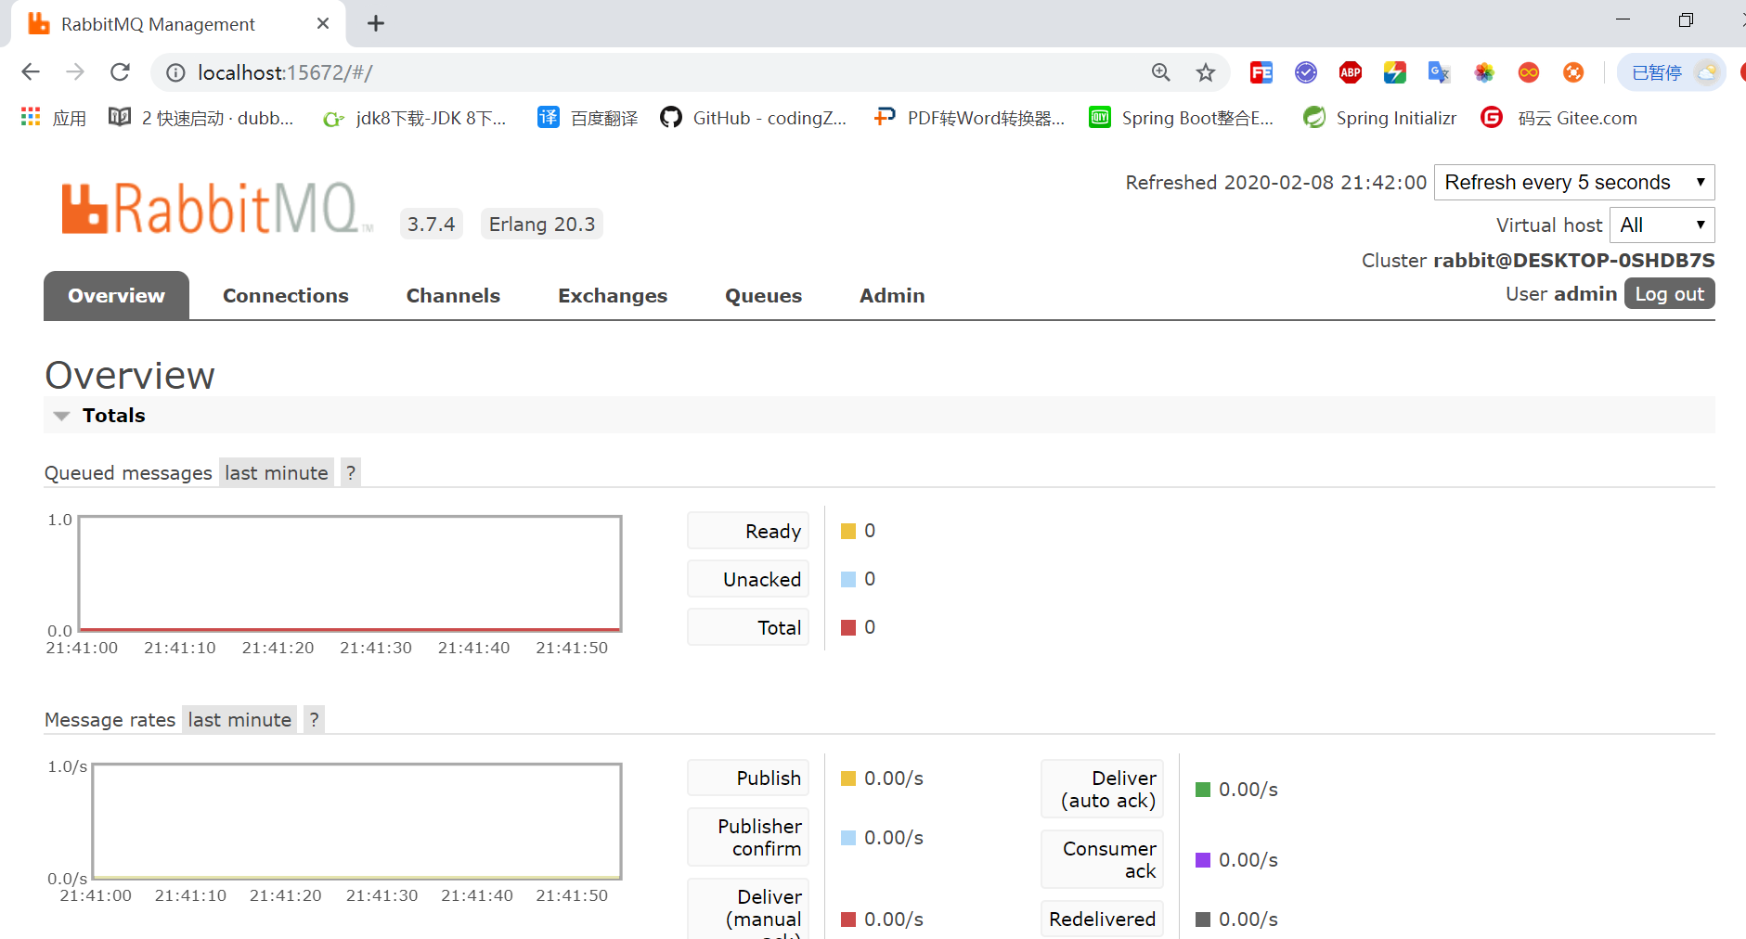Viewport: 1746px width, 939px height.
Task: Click the Publisher confirm label
Action: tap(748, 837)
